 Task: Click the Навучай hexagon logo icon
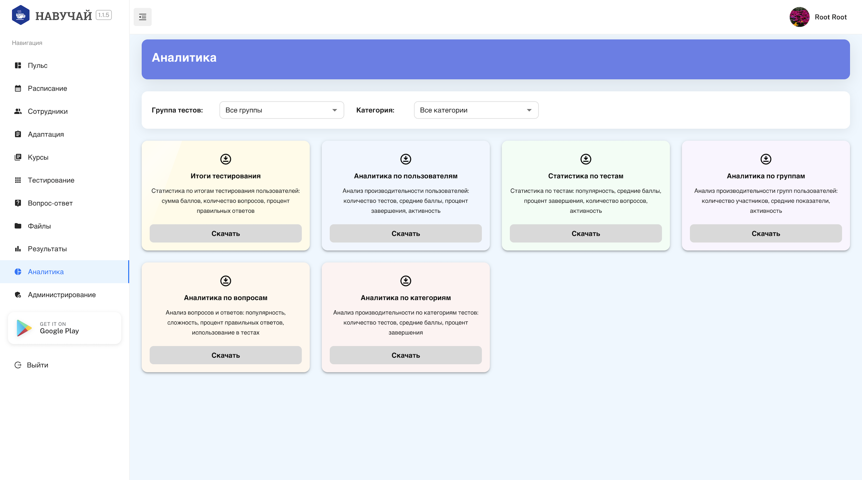pos(21,15)
